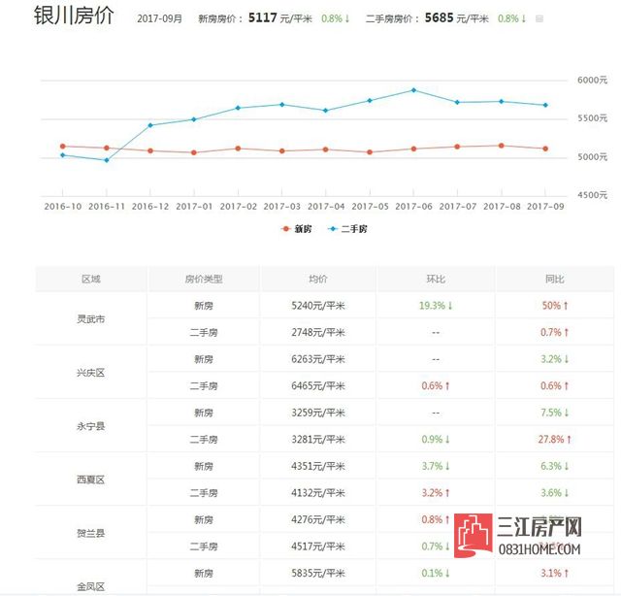Select the 3281元/平米 price cell
The image size is (621, 596).
[x=318, y=439]
